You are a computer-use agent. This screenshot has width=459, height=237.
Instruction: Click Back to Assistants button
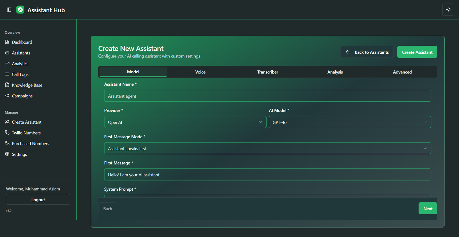tap(367, 52)
